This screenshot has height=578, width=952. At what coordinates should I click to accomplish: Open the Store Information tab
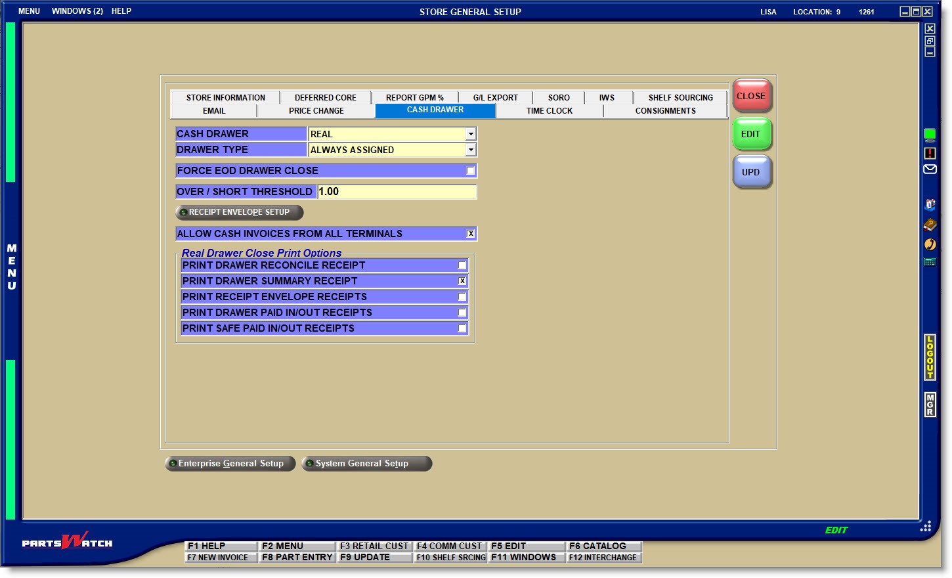coord(225,98)
